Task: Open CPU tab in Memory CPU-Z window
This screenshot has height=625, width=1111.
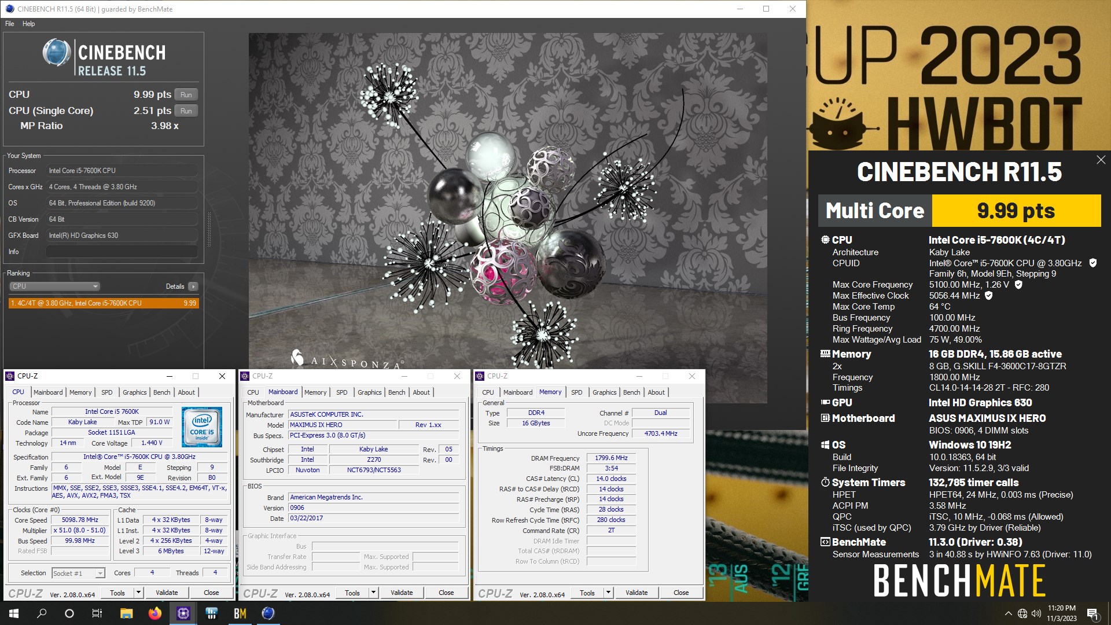Action: tap(488, 392)
